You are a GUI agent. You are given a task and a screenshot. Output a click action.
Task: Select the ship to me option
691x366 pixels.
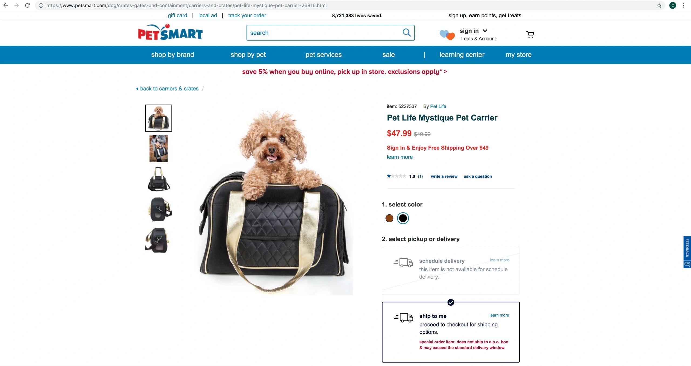pos(450,332)
